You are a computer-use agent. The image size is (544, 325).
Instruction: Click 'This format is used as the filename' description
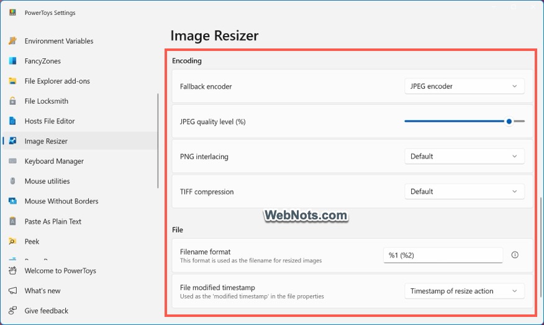251,260
